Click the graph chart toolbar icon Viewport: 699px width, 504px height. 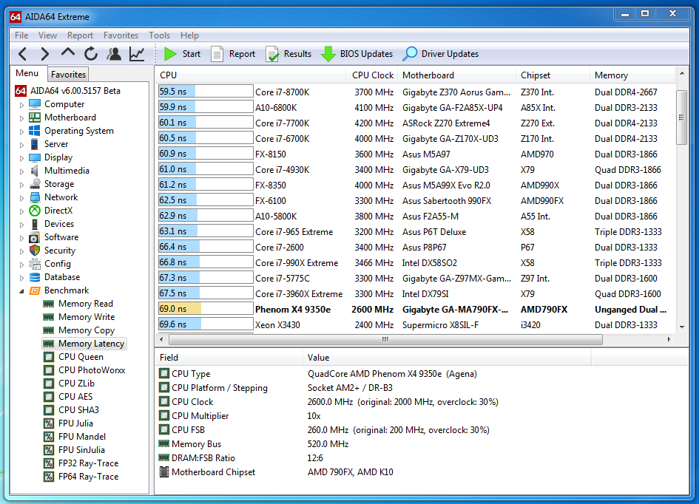(137, 54)
